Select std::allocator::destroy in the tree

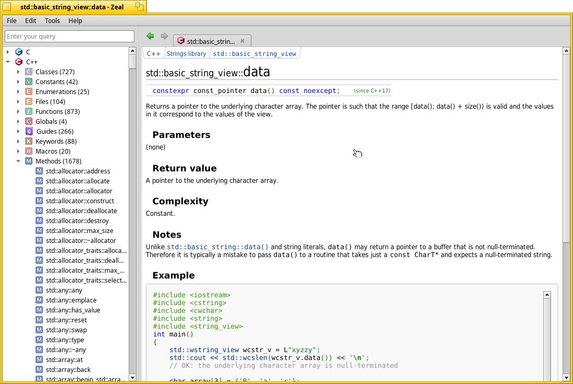[77, 220]
